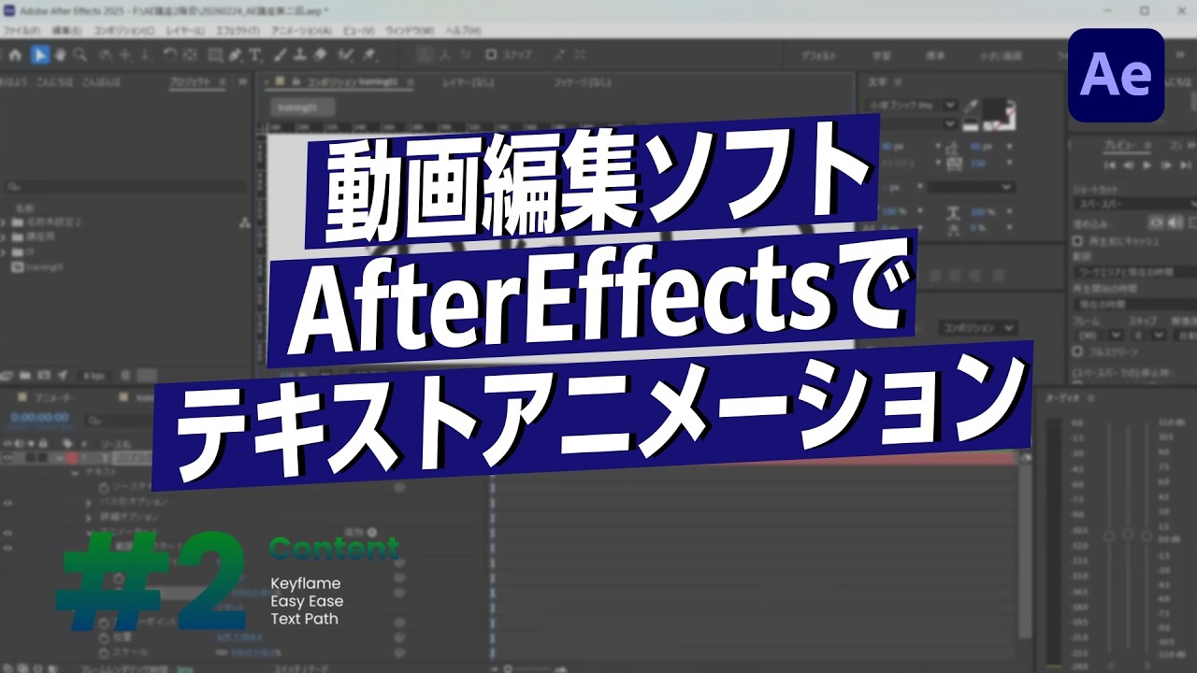Image resolution: width=1197 pixels, height=673 pixels.
Task: Open the スペースバー shortcut dropdown
Action: [1134, 202]
